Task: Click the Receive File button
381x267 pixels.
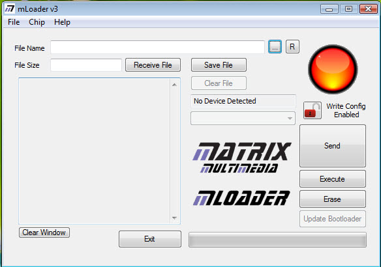Action: (x=153, y=64)
